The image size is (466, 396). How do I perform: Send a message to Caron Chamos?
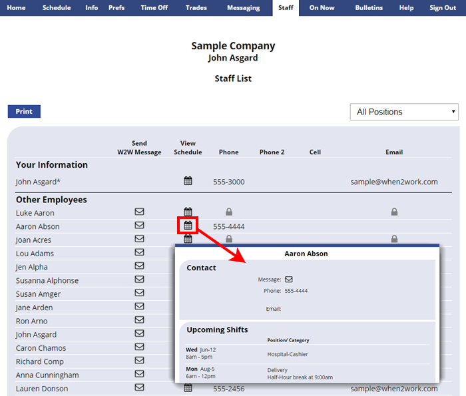point(139,347)
